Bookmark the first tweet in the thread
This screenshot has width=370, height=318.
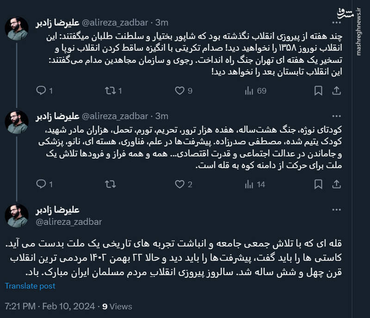pyautogui.click(x=318, y=91)
